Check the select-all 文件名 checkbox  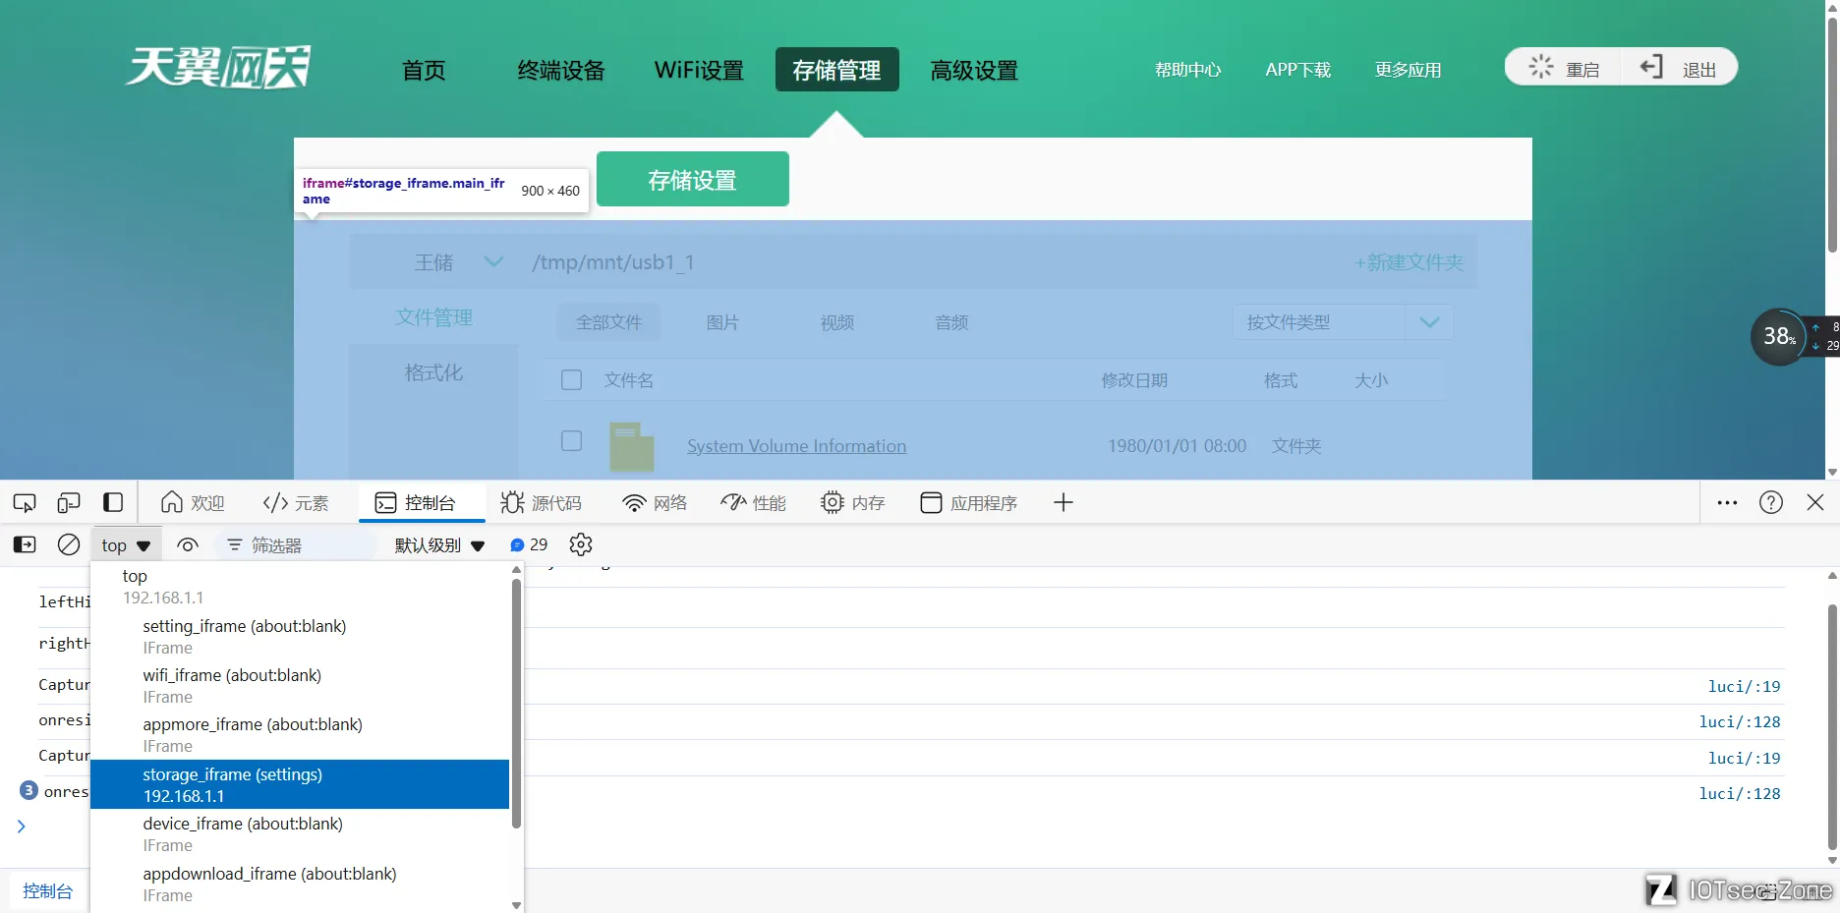click(x=571, y=380)
